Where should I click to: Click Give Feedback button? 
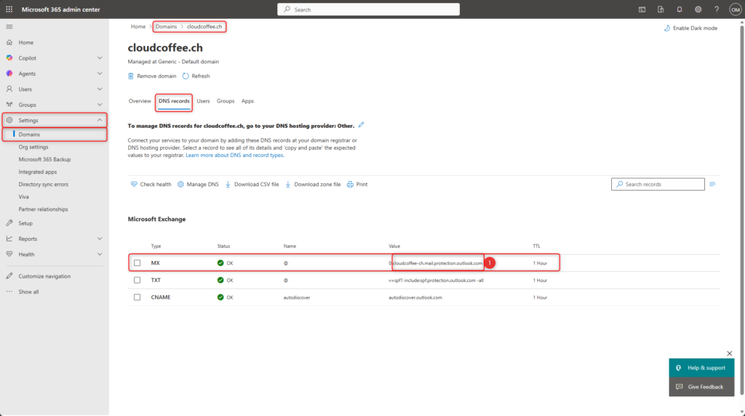(x=701, y=387)
